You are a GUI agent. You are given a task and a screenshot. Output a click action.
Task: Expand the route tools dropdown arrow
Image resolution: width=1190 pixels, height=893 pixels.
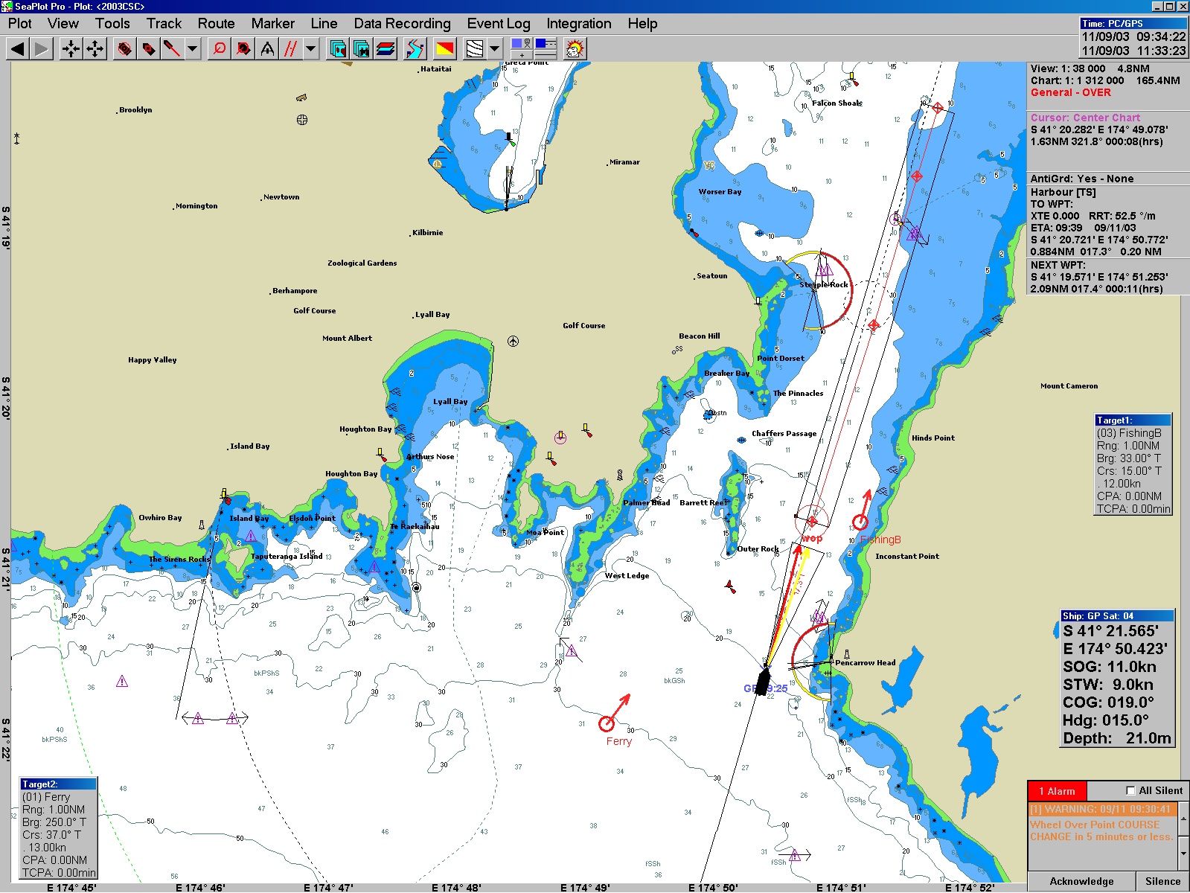point(193,49)
